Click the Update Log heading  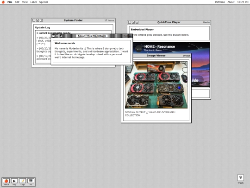click(43, 27)
